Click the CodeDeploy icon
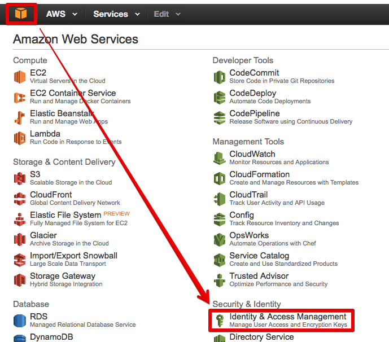The image size is (389, 342). click(x=220, y=98)
